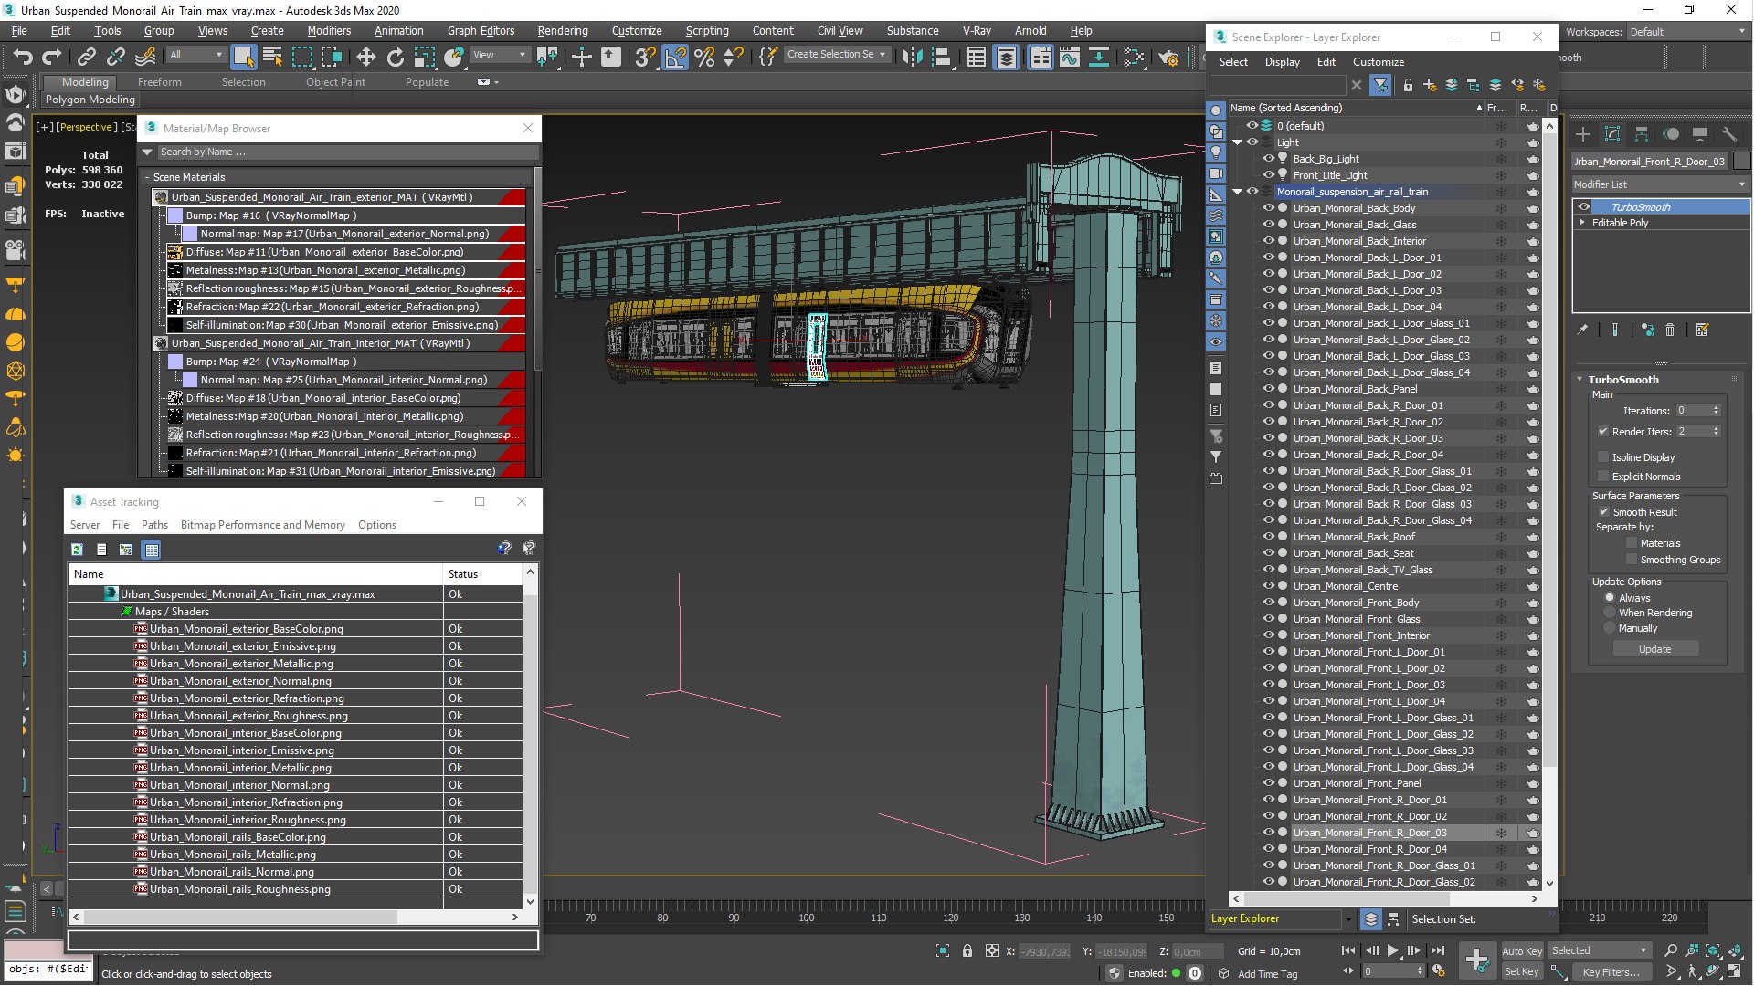This screenshot has width=1754, height=986.
Task: Click the object color swatch beside name
Action: pos(1741,162)
